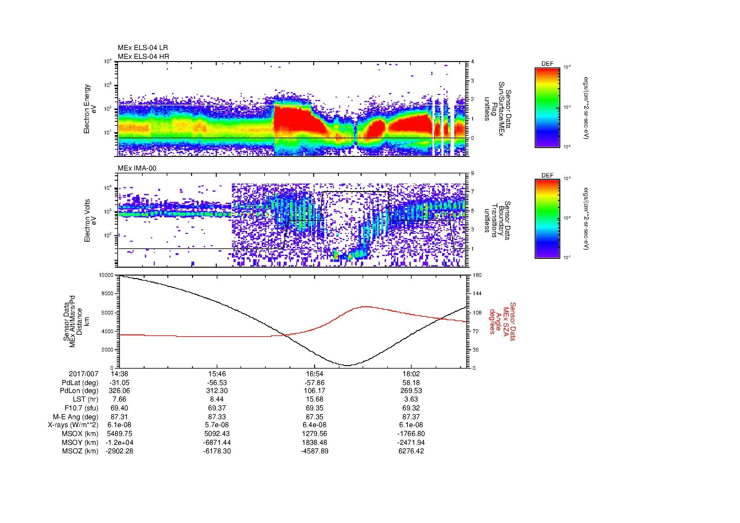Click the red SZA angle curve peak
The height and width of the screenshot is (523, 740).
click(x=365, y=307)
